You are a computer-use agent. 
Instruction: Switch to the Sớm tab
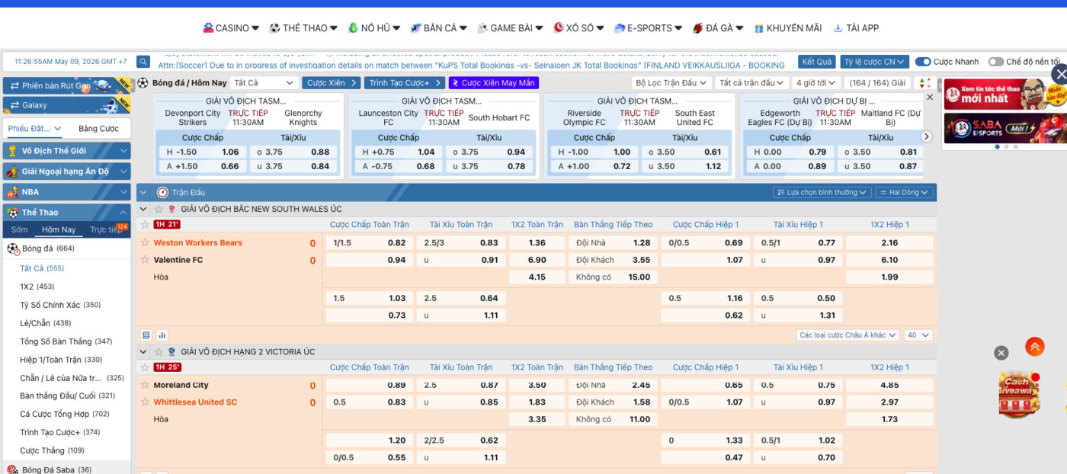click(x=19, y=229)
